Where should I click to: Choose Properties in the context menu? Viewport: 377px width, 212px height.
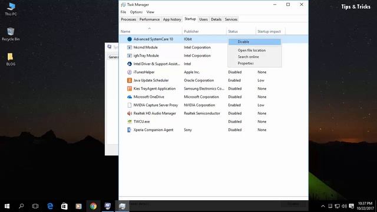pyautogui.click(x=254, y=63)
